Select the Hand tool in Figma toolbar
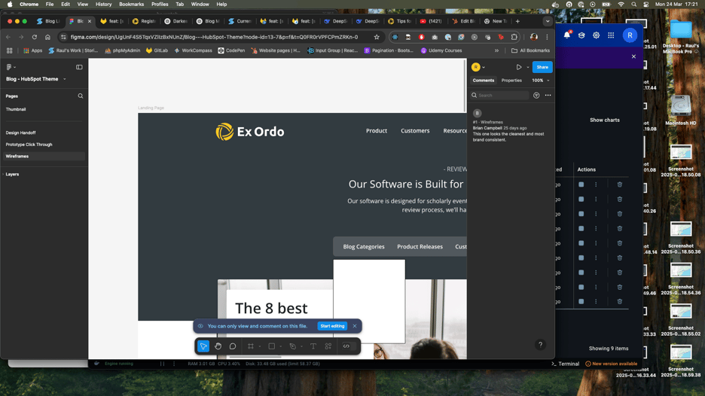 tap(218, 346)
